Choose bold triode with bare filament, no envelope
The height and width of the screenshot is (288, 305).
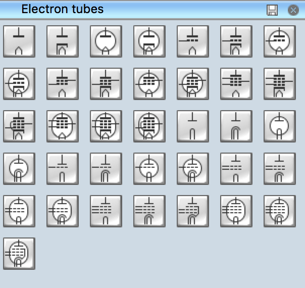(192, 41)
